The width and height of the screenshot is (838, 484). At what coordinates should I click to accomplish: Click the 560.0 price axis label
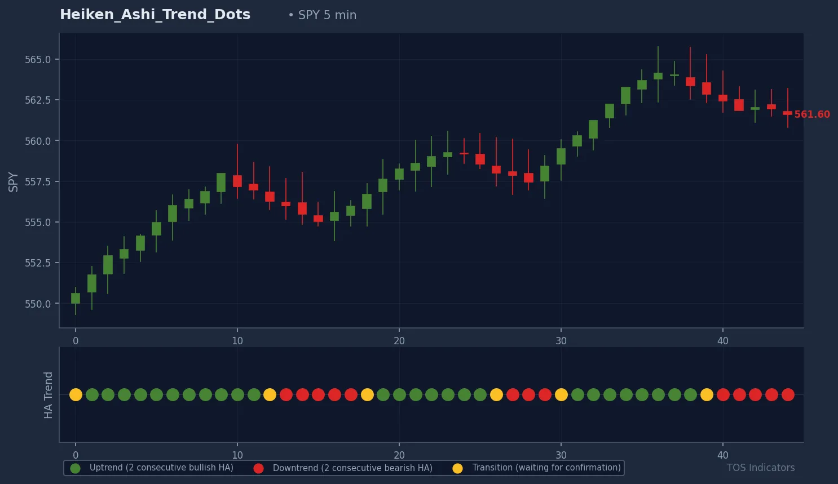coord(38,141)
